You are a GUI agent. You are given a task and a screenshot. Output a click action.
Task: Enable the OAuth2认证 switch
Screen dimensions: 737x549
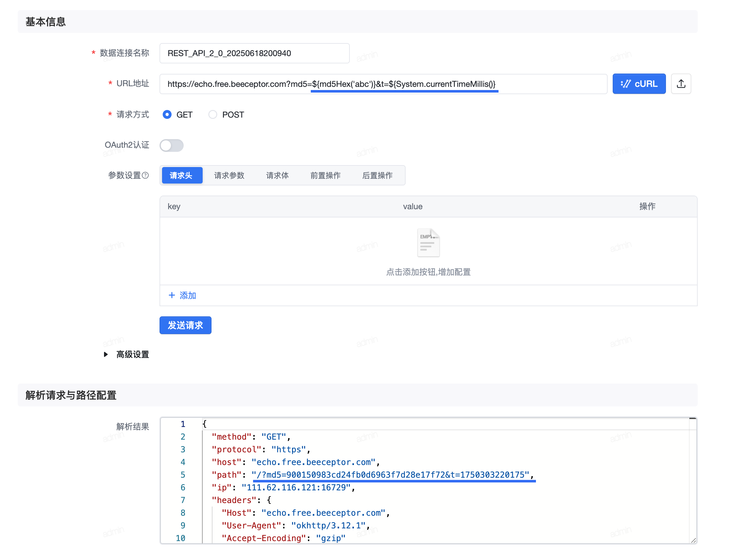[x=171, y=145]
